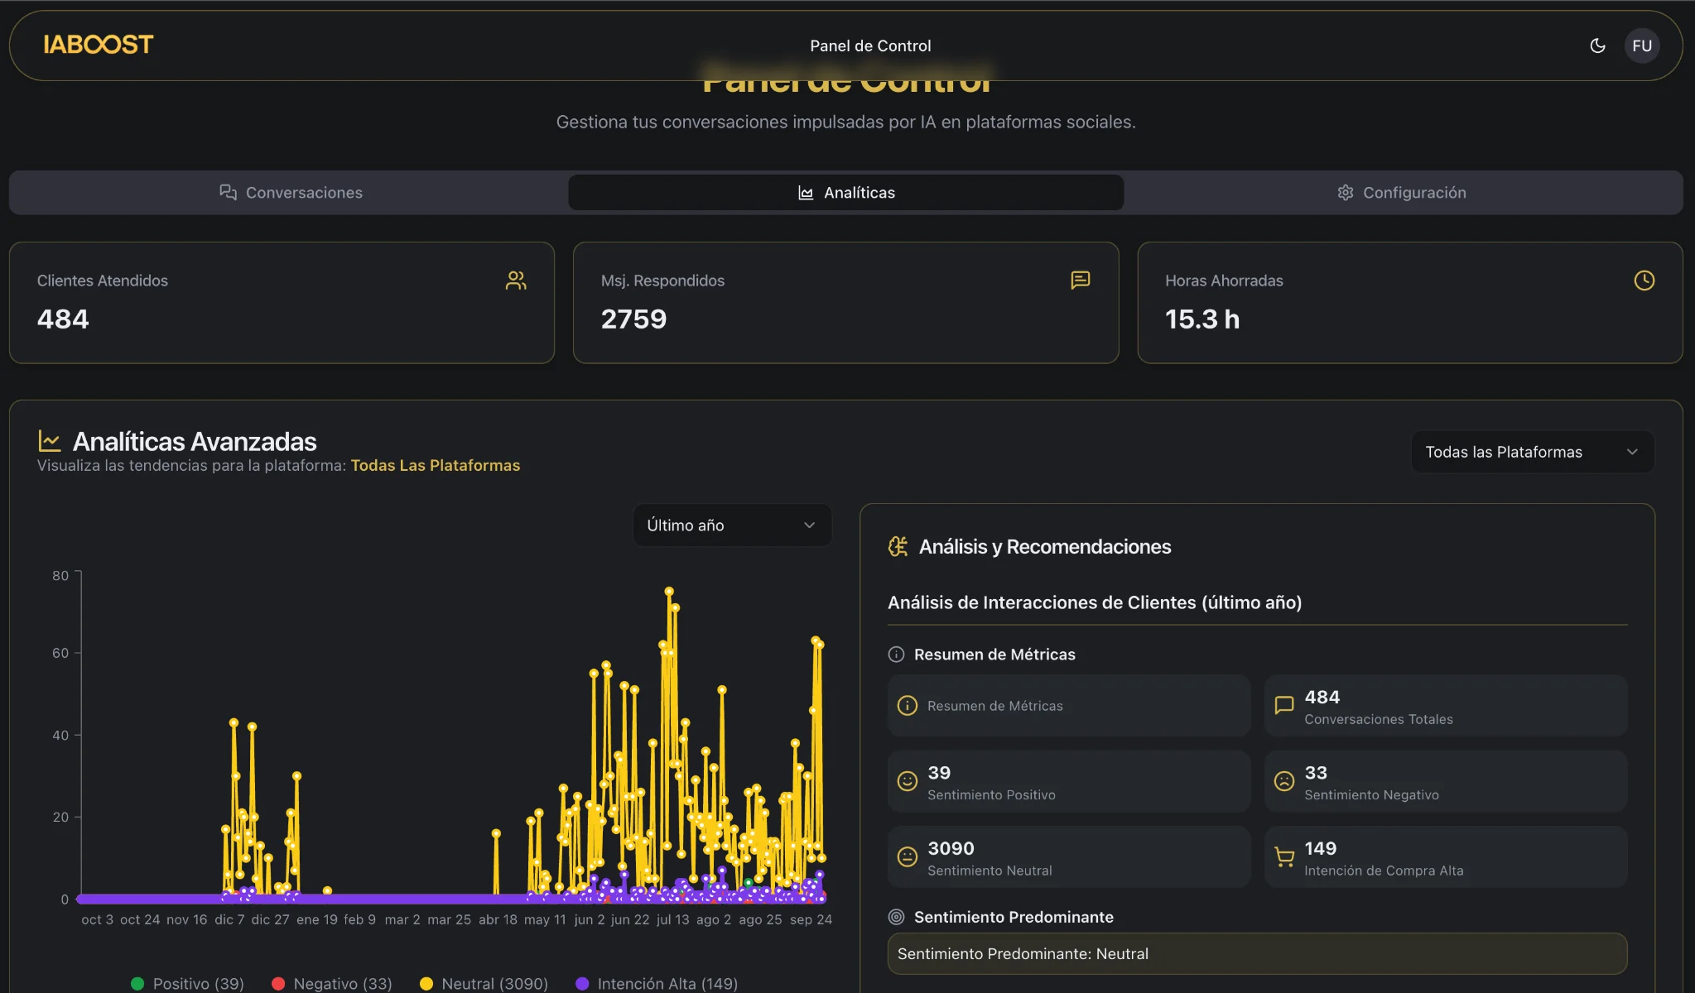Screen dimensions: 1695x993
Task: Click the green Positivo color dot
Action: [x=138, y=983]
